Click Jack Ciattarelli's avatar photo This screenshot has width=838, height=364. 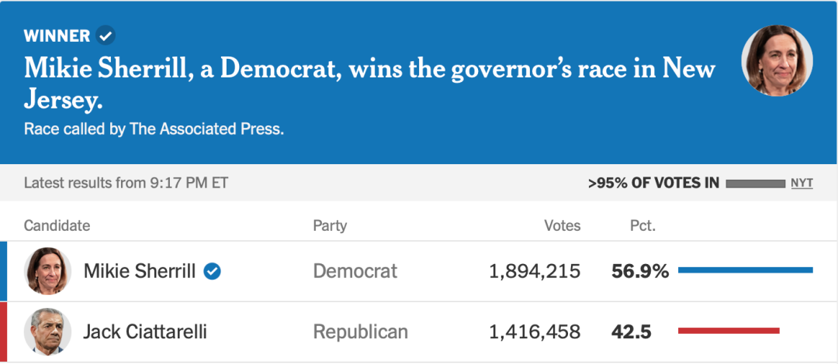48,332
